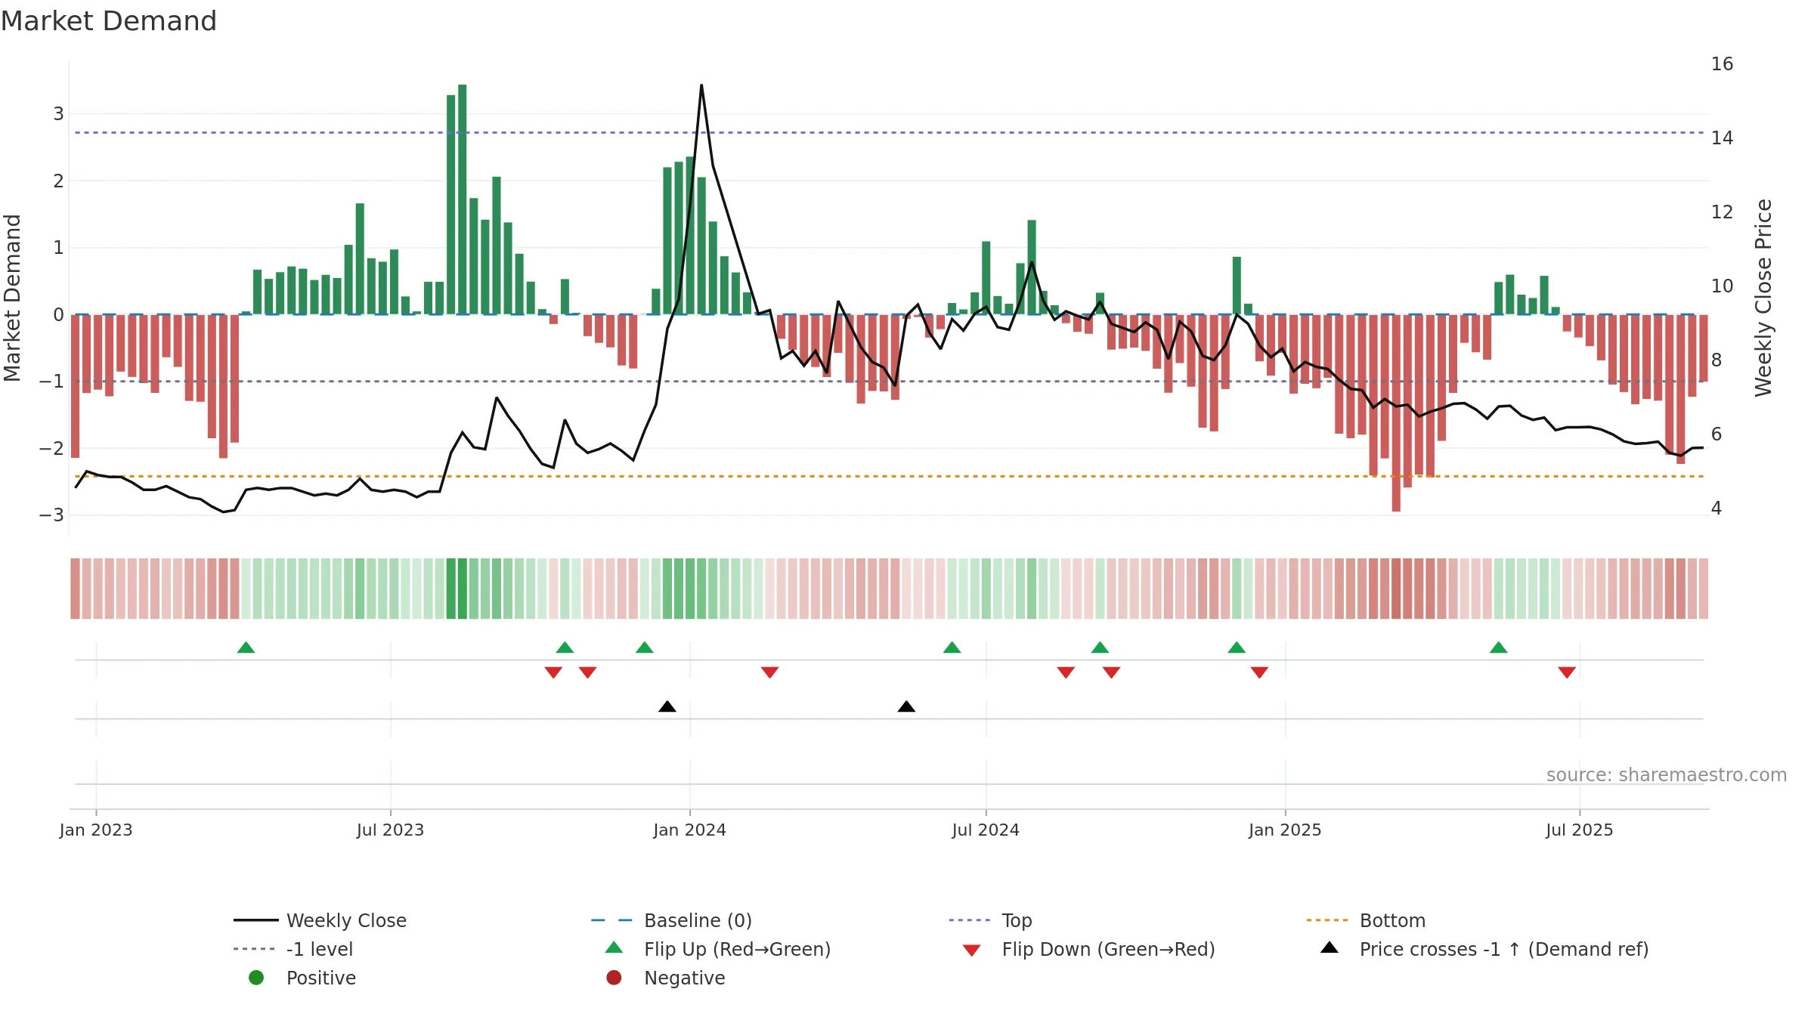Click the green Positive legend dot
Image resolution: width=1814 pixels, height=1020 pixels.
[256, 978]
